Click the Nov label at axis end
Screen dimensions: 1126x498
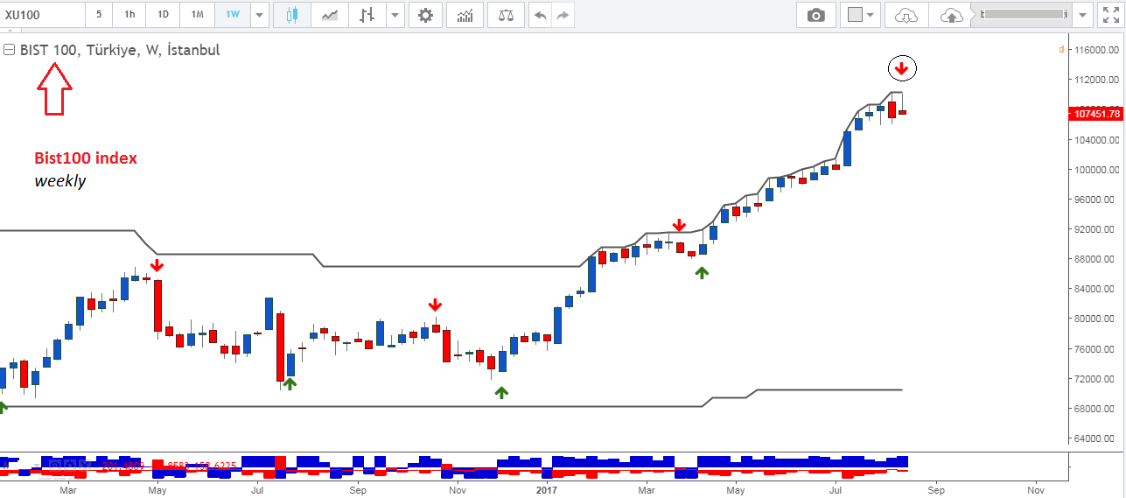[1036, 490]
